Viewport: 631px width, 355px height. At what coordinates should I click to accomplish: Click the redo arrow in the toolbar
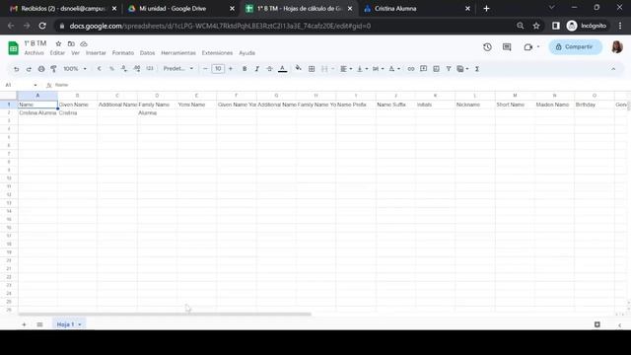point(29,69)
